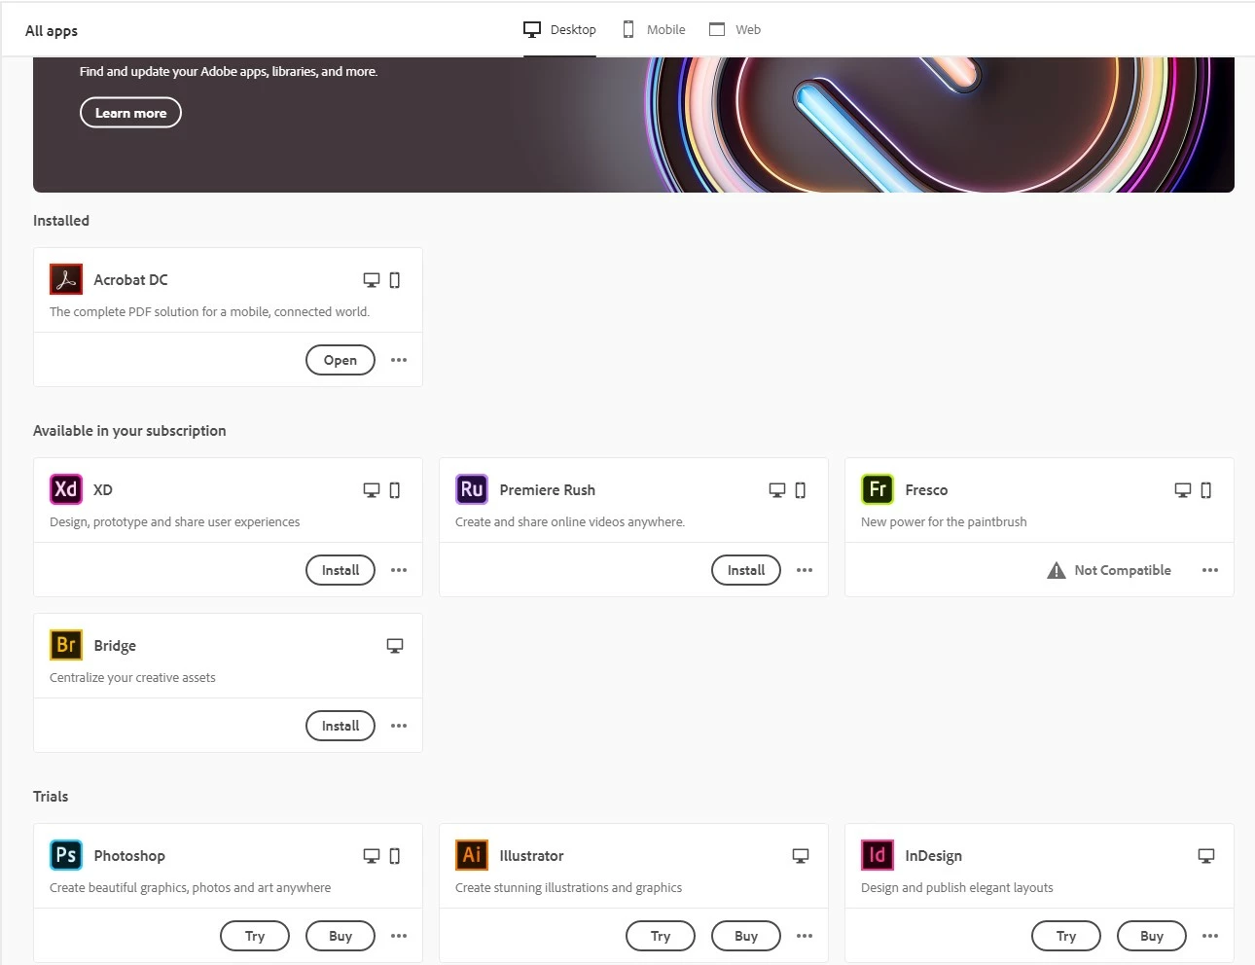Click "New power for the paintbrush" description
This screenshot has width=1255, height=965.
(x=944, y=522)
